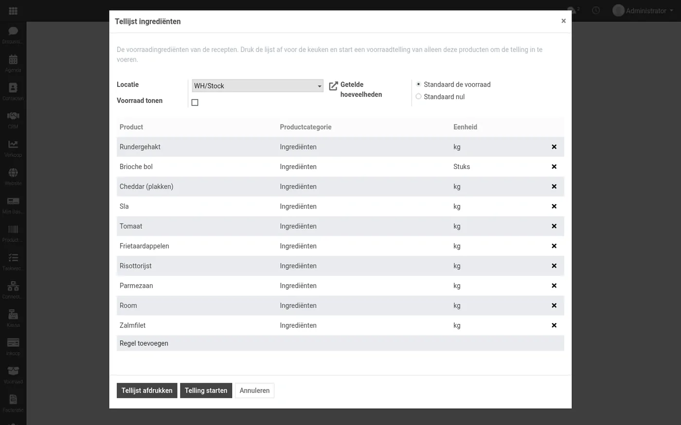Open the Contacten app icon
681x425 pixels.
point(13,91)
